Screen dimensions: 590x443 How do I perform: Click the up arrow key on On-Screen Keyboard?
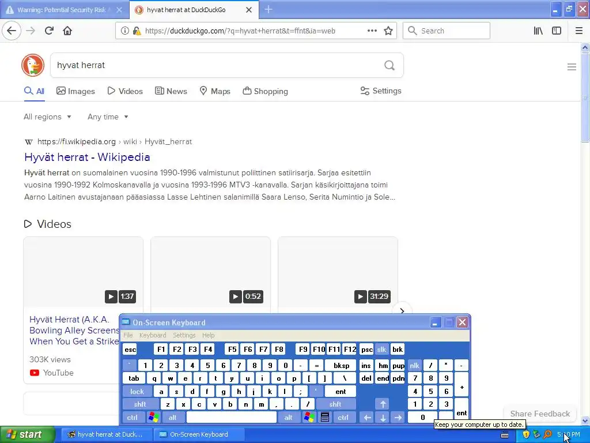tap(383, 404)
